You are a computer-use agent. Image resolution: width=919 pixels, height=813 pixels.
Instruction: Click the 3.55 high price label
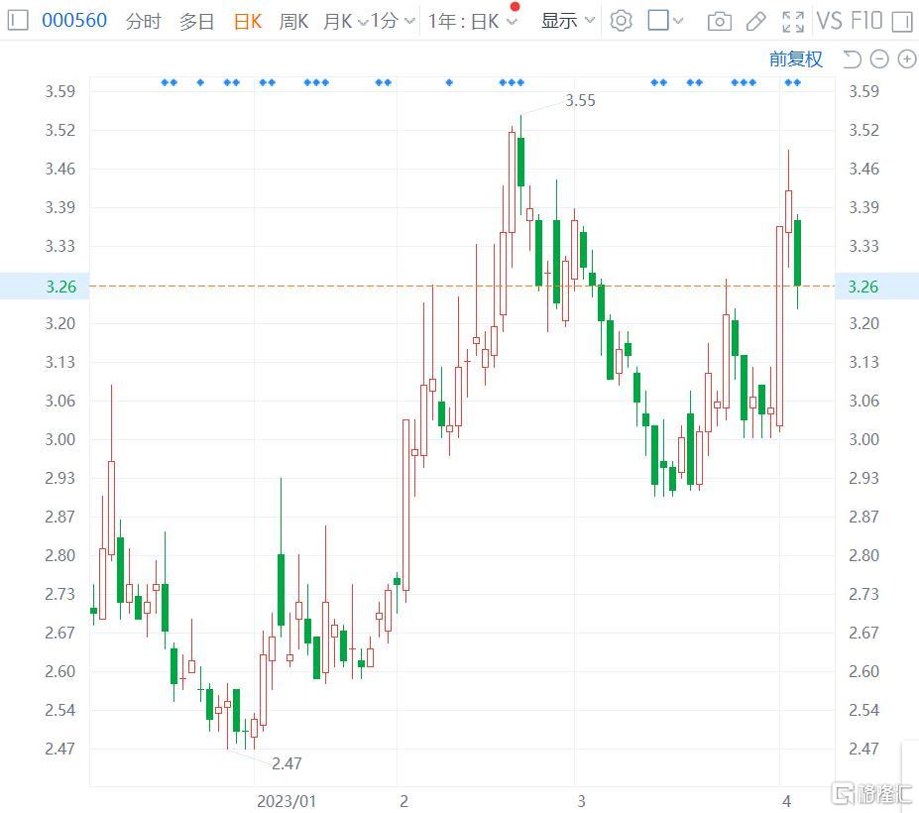(x=580, y=101)
